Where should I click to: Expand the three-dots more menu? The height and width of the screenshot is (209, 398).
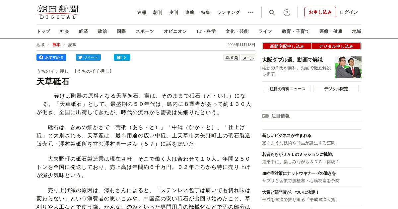tap(251, 13)
